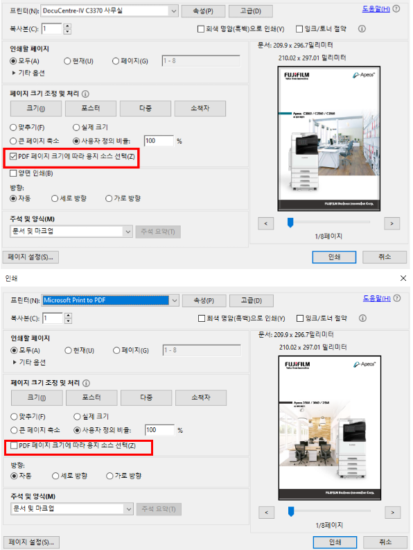
Task: Click preview page slider handle in upper dialog
Action: coord(290,223)
